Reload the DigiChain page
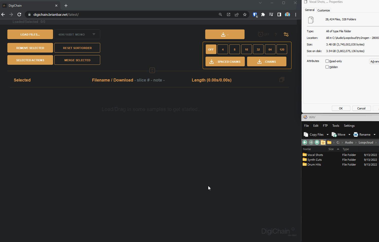This screenshot has width=379, height=242. pyautogui.click(x=19, y=14)
